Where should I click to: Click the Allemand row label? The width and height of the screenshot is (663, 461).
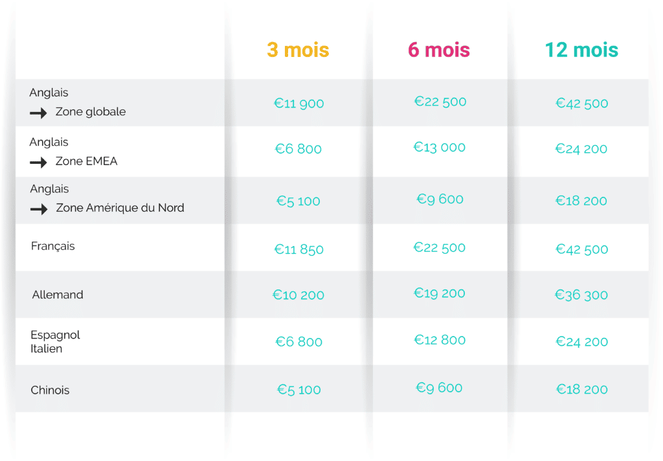58,295
